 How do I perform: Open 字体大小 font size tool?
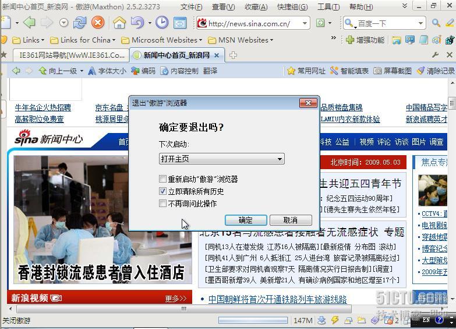click(108, 71)
